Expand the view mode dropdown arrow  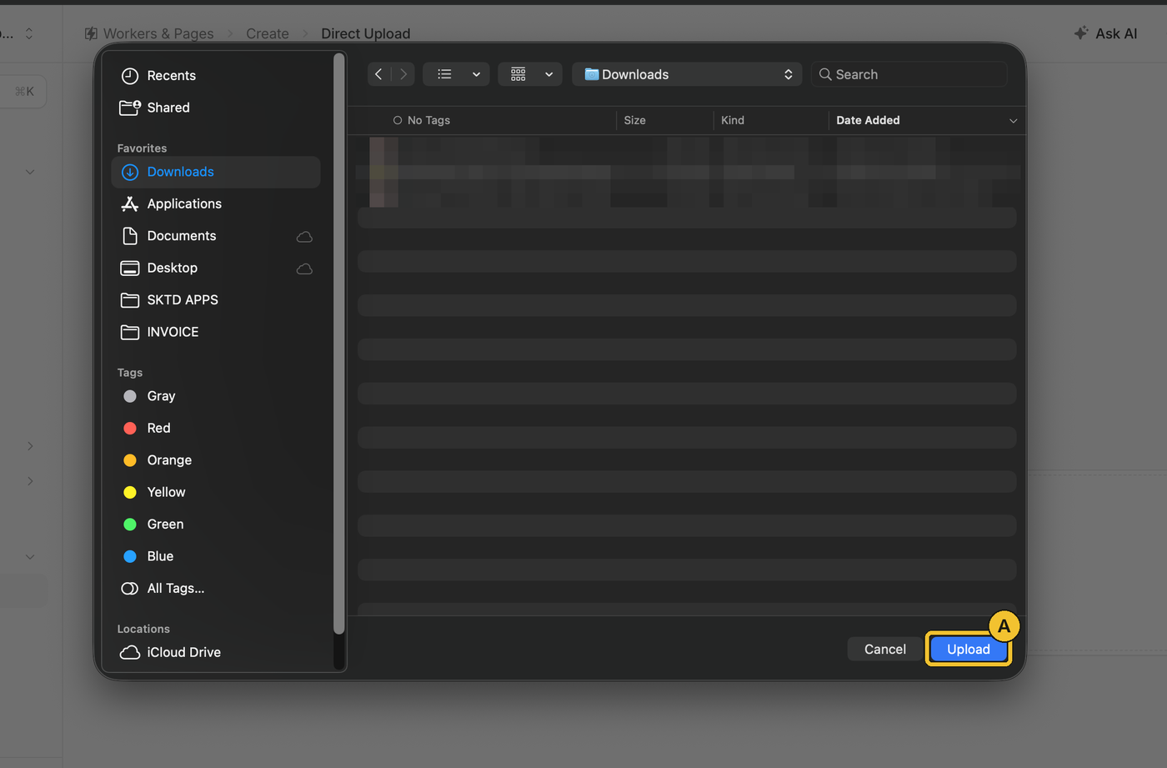pos(476,74)
